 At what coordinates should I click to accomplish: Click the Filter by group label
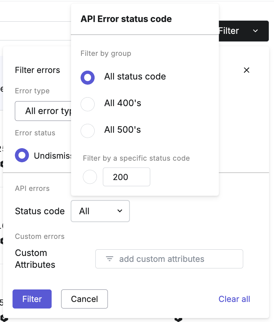[x=106, y=53]
